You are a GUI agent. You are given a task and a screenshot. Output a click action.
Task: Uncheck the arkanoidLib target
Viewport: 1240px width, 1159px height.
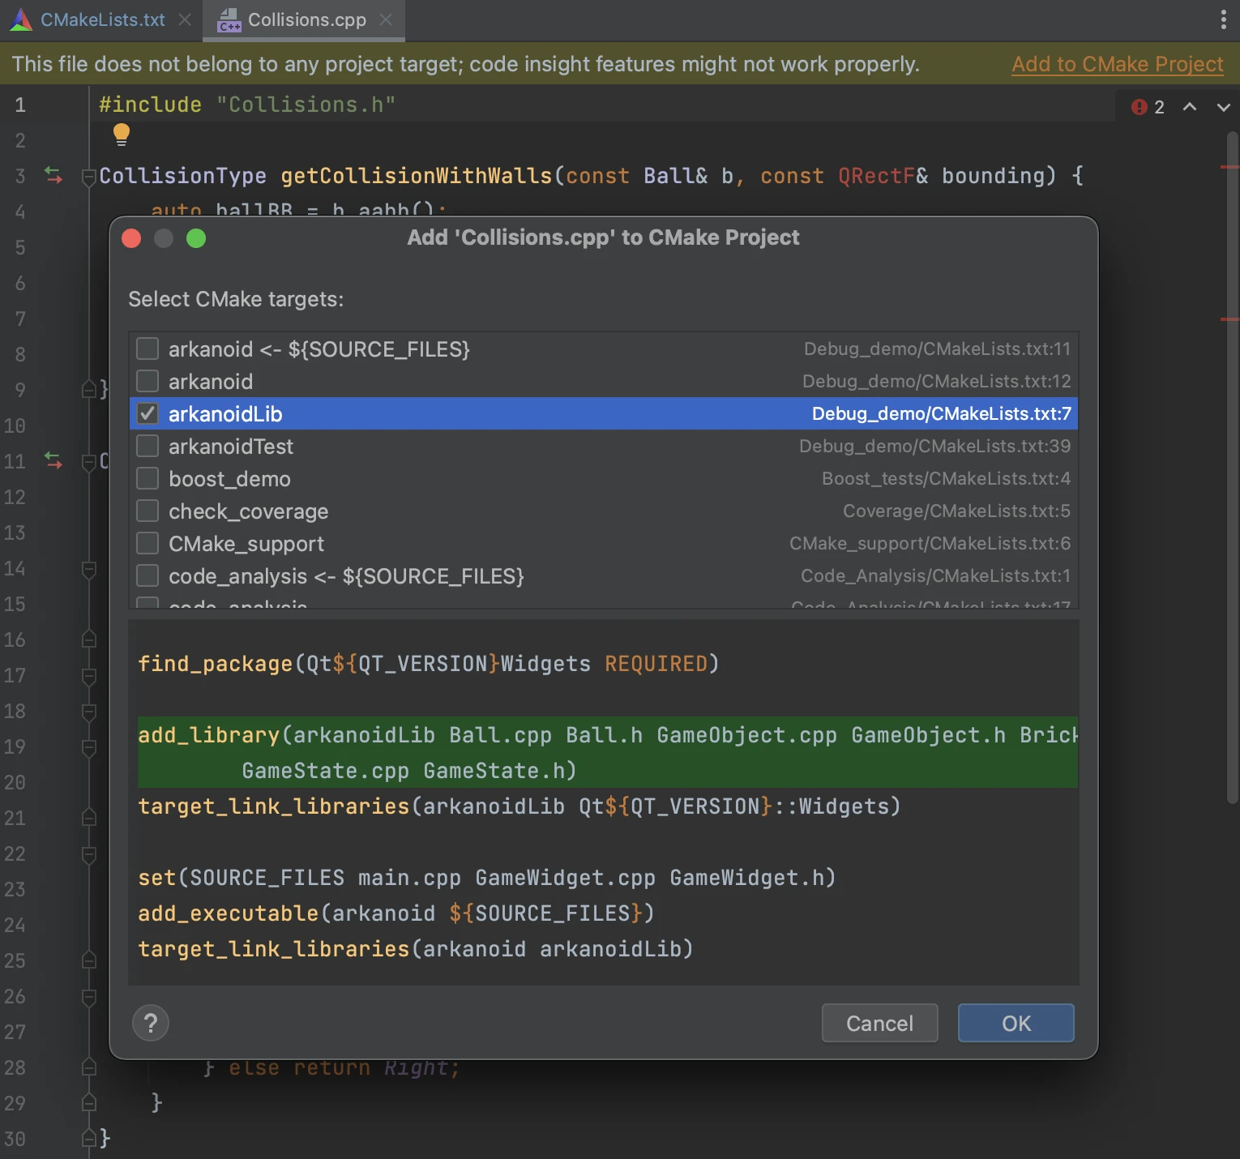point(148,413)
